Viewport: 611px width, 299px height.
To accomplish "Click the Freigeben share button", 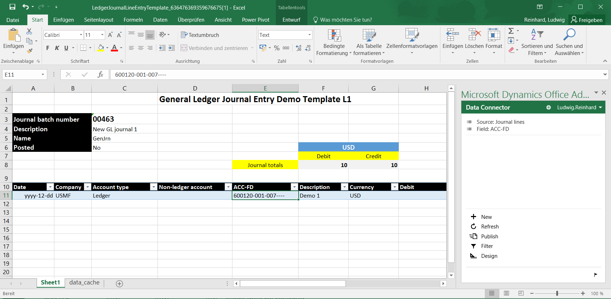I will coord(586,20).
